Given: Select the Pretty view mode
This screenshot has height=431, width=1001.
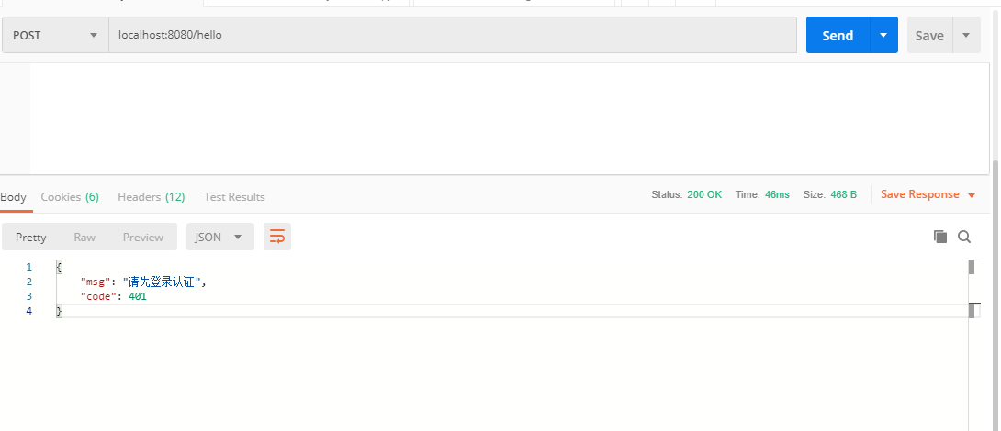Looking at the screenshot, I should coord(30,237).
